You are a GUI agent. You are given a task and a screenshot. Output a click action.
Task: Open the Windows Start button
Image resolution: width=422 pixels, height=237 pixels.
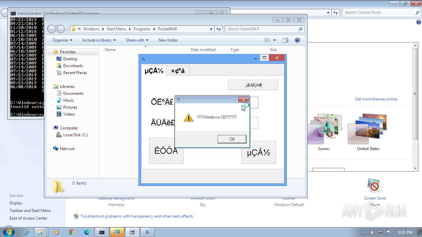pos(8,232)
